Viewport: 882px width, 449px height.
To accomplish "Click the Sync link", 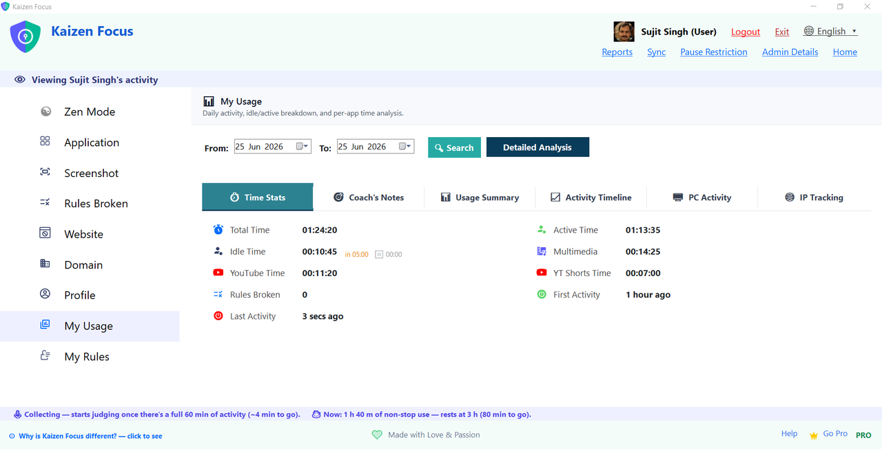I will pyautogui.click(x=657, y=52).
